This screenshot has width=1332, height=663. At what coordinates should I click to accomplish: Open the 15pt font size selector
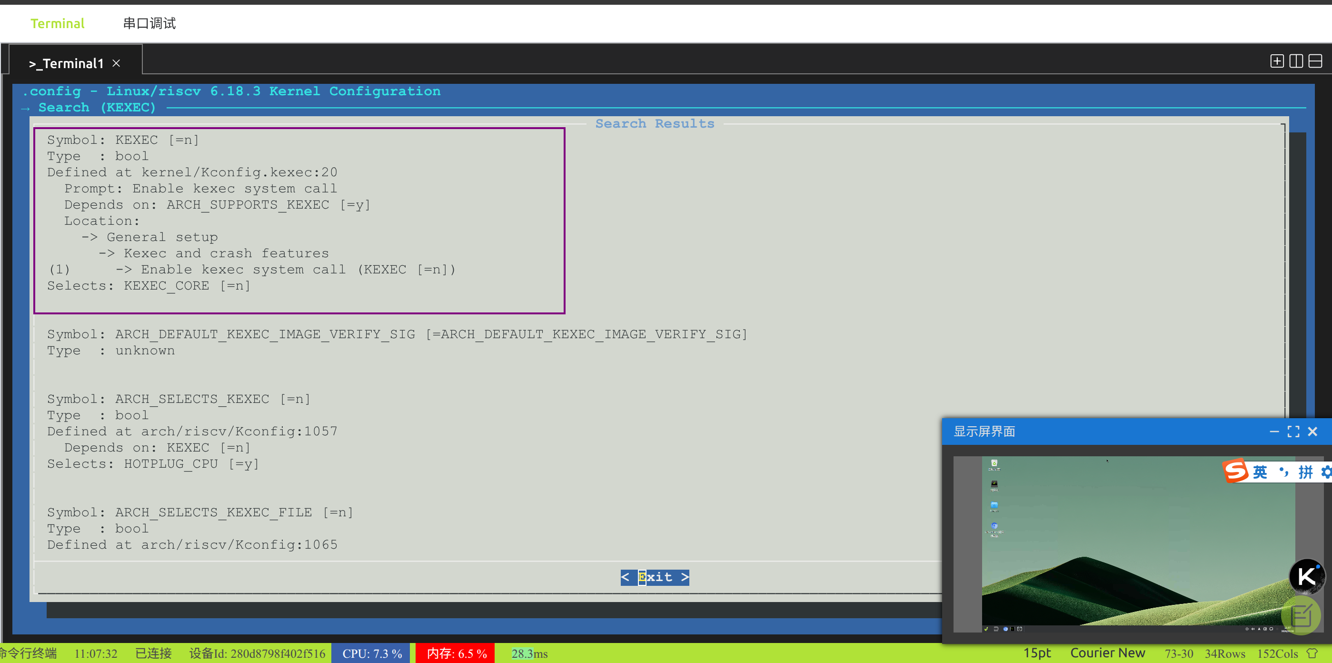pos(1037,653)
